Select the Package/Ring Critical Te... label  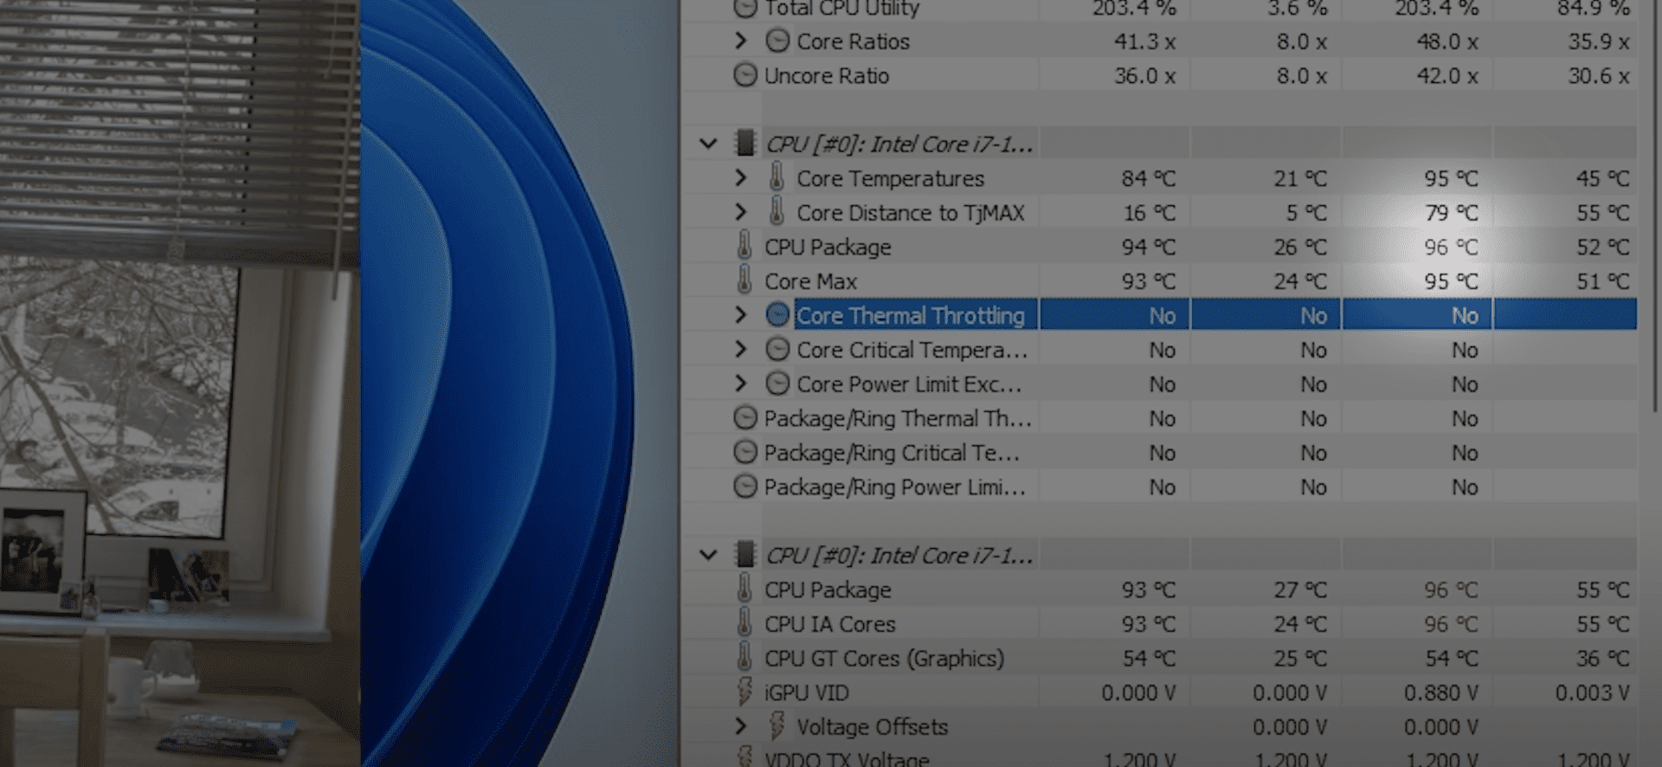point(892,453)
